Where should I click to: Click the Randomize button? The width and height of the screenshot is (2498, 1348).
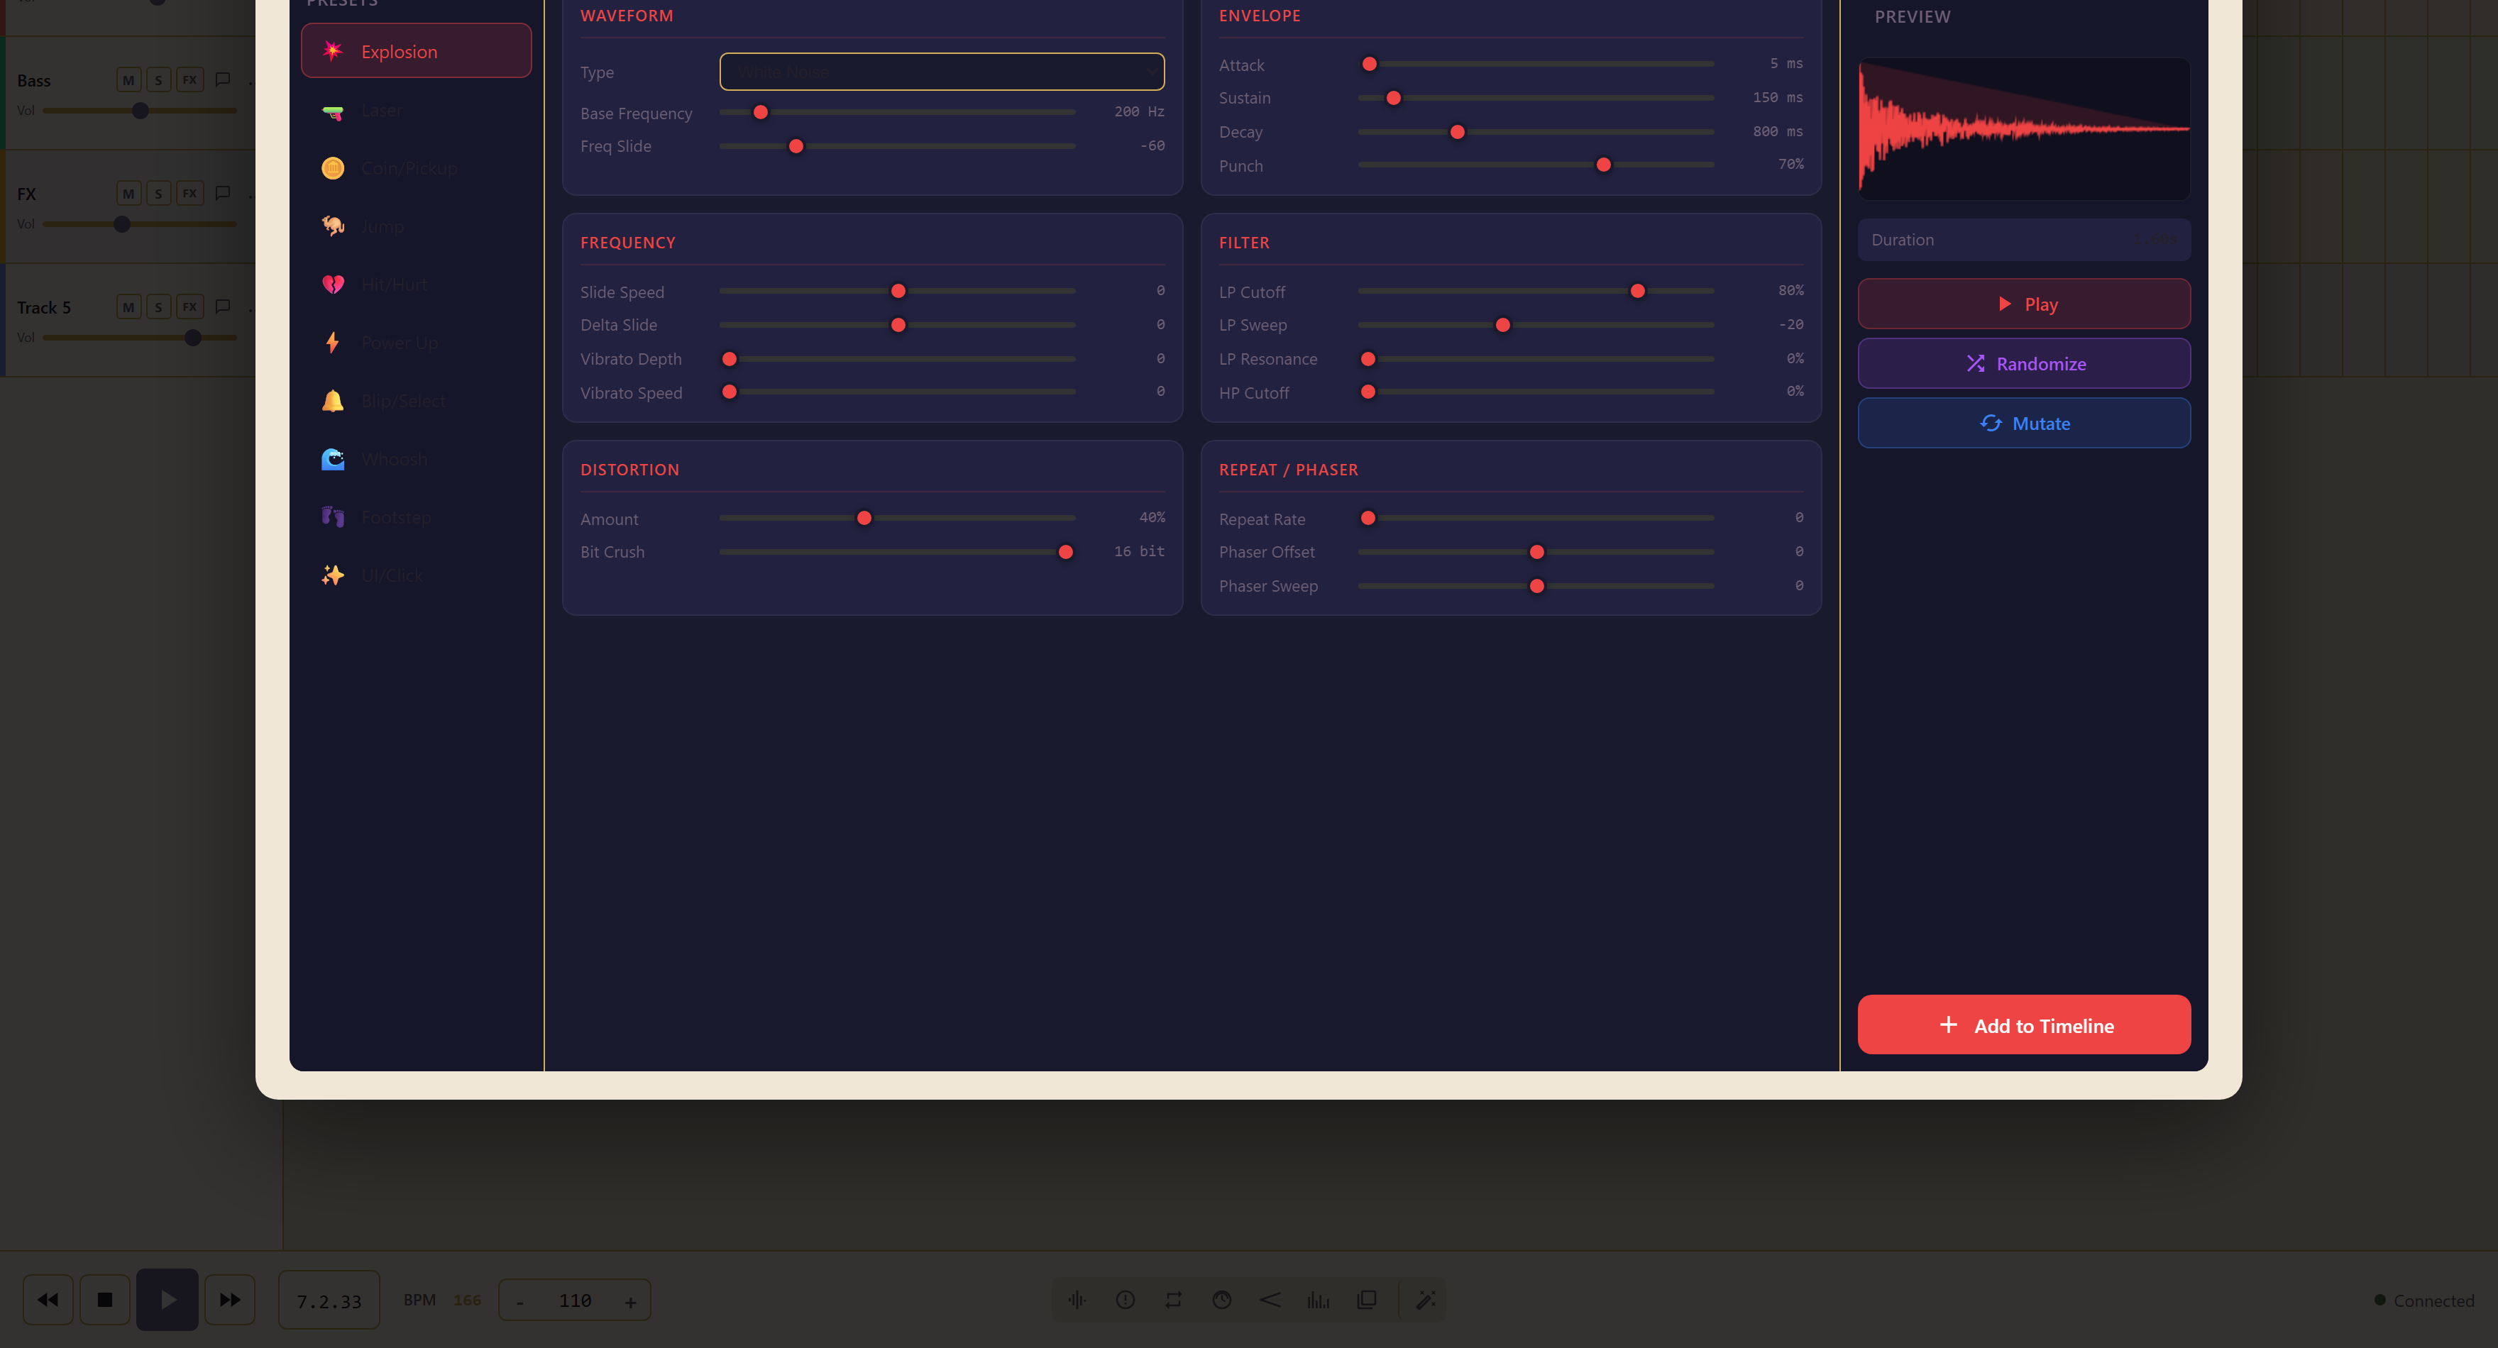pyautogui.click(x=2024, y=364)
